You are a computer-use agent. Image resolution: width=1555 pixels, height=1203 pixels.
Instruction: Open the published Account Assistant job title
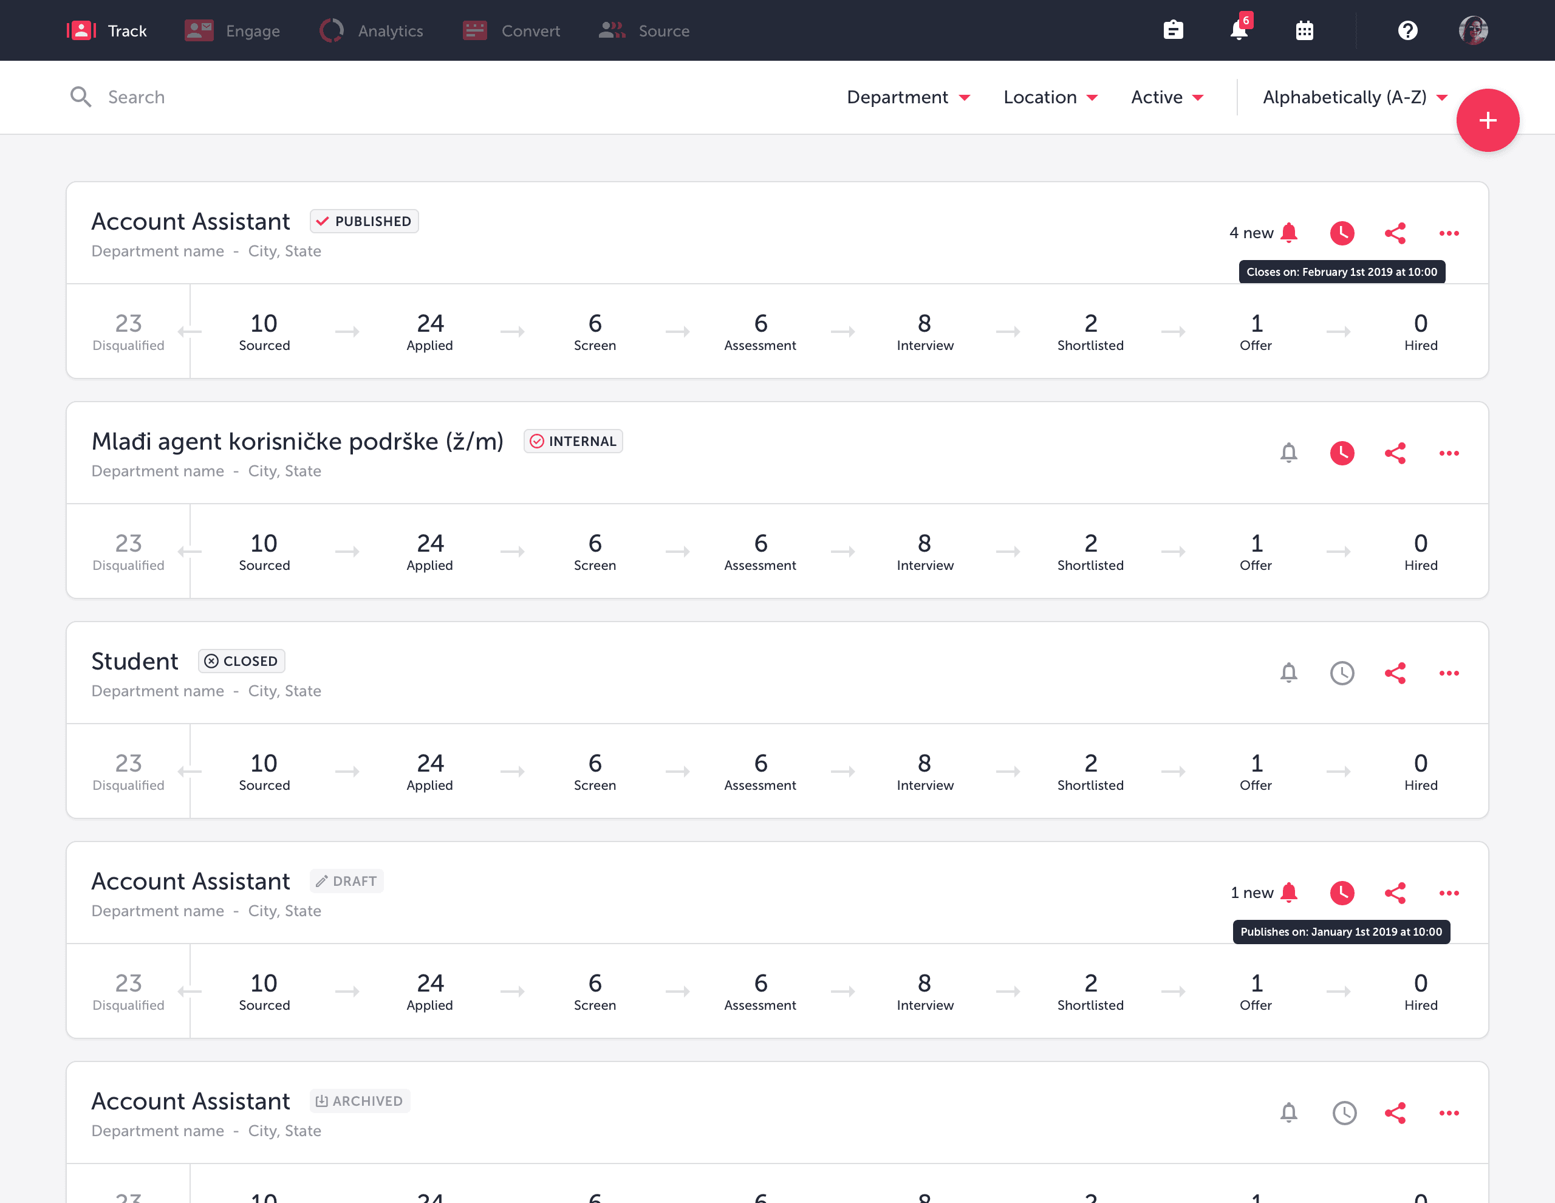pyautogui.click(x=190, y=221)
